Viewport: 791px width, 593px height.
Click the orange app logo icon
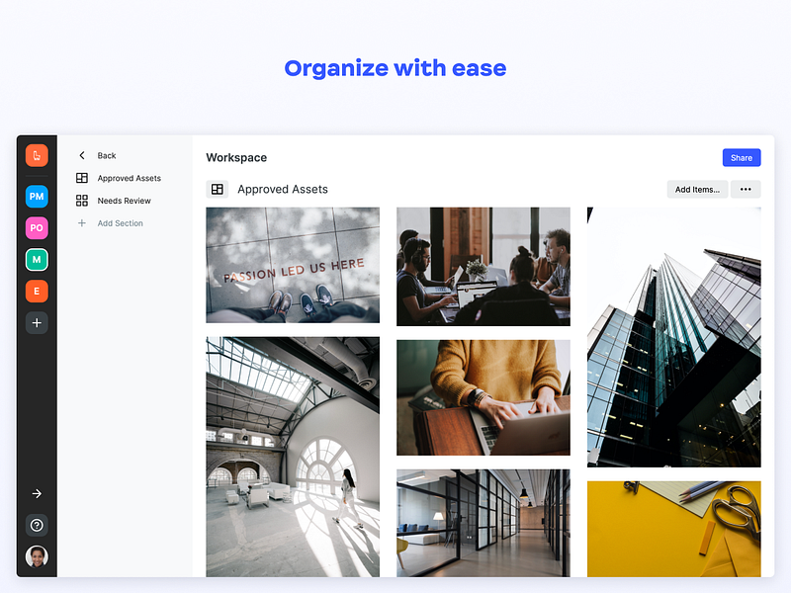click(x=37, y=155)
